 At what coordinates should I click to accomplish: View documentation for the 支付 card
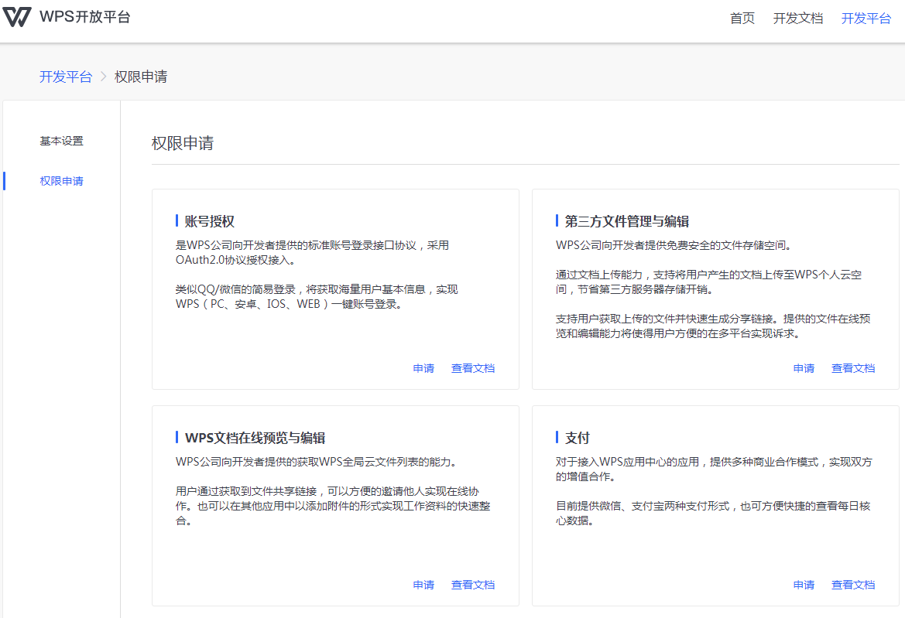point(852,585)
